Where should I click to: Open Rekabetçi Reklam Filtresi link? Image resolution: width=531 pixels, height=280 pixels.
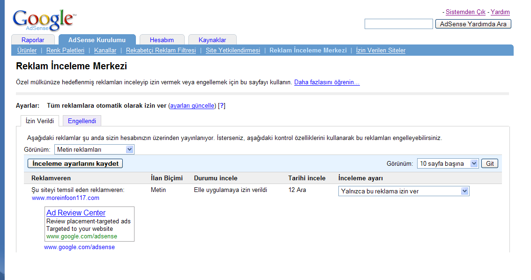pyautogui.click(x=161, y=51)
